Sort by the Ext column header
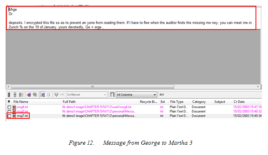 click(x=163, y=102)
